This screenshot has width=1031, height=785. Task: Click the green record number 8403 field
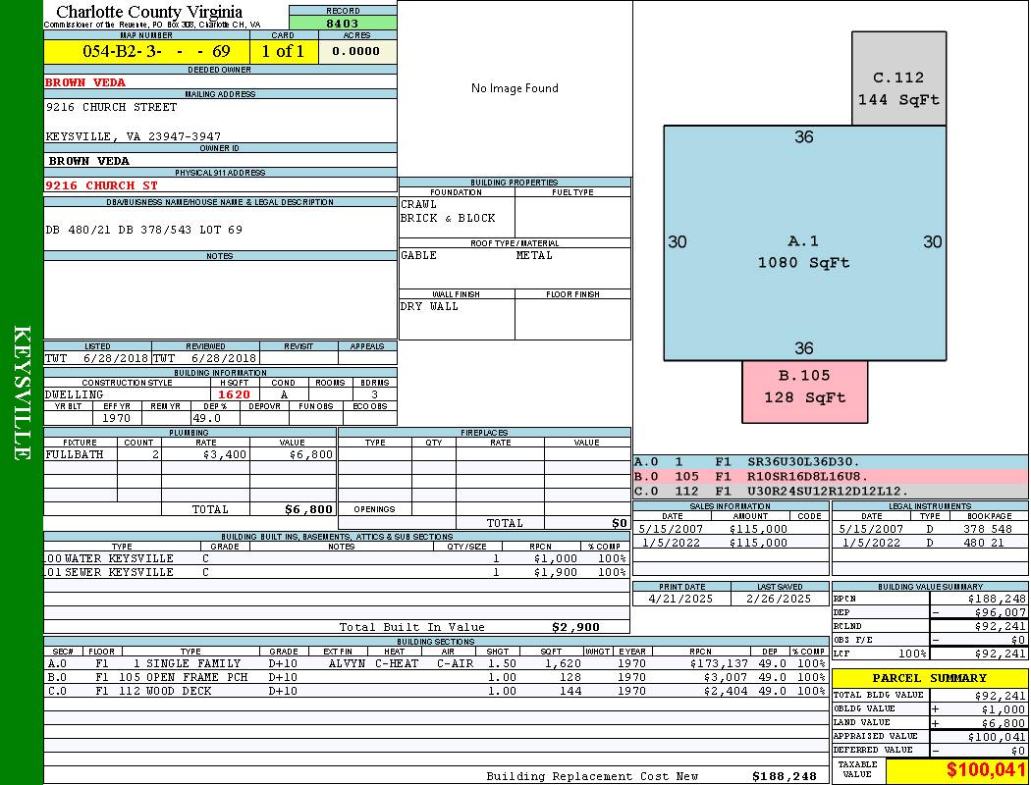coord(343,23)
